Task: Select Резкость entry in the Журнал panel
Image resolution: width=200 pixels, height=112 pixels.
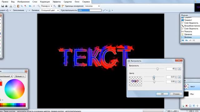Action: click(191, 31)
